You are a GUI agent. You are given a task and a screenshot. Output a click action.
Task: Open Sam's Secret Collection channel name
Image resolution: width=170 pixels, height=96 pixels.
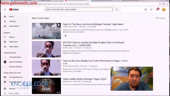coord(71,66)
